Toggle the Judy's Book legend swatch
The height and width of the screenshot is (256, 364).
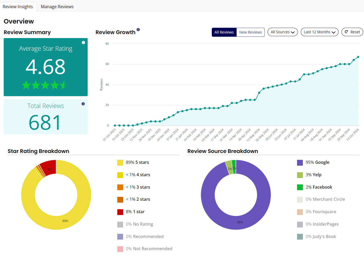coord(300,237)
